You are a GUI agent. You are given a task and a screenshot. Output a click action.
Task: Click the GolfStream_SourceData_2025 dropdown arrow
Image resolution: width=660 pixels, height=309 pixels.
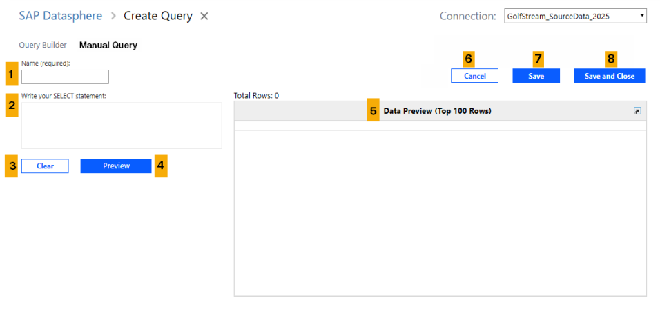tap(641, 16)
